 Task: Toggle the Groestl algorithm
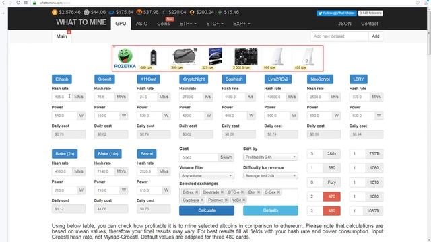[104, 79]
